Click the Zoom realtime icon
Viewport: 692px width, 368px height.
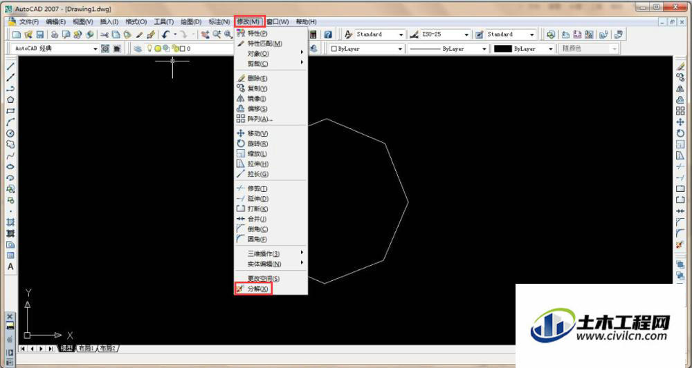coord(217,35)
